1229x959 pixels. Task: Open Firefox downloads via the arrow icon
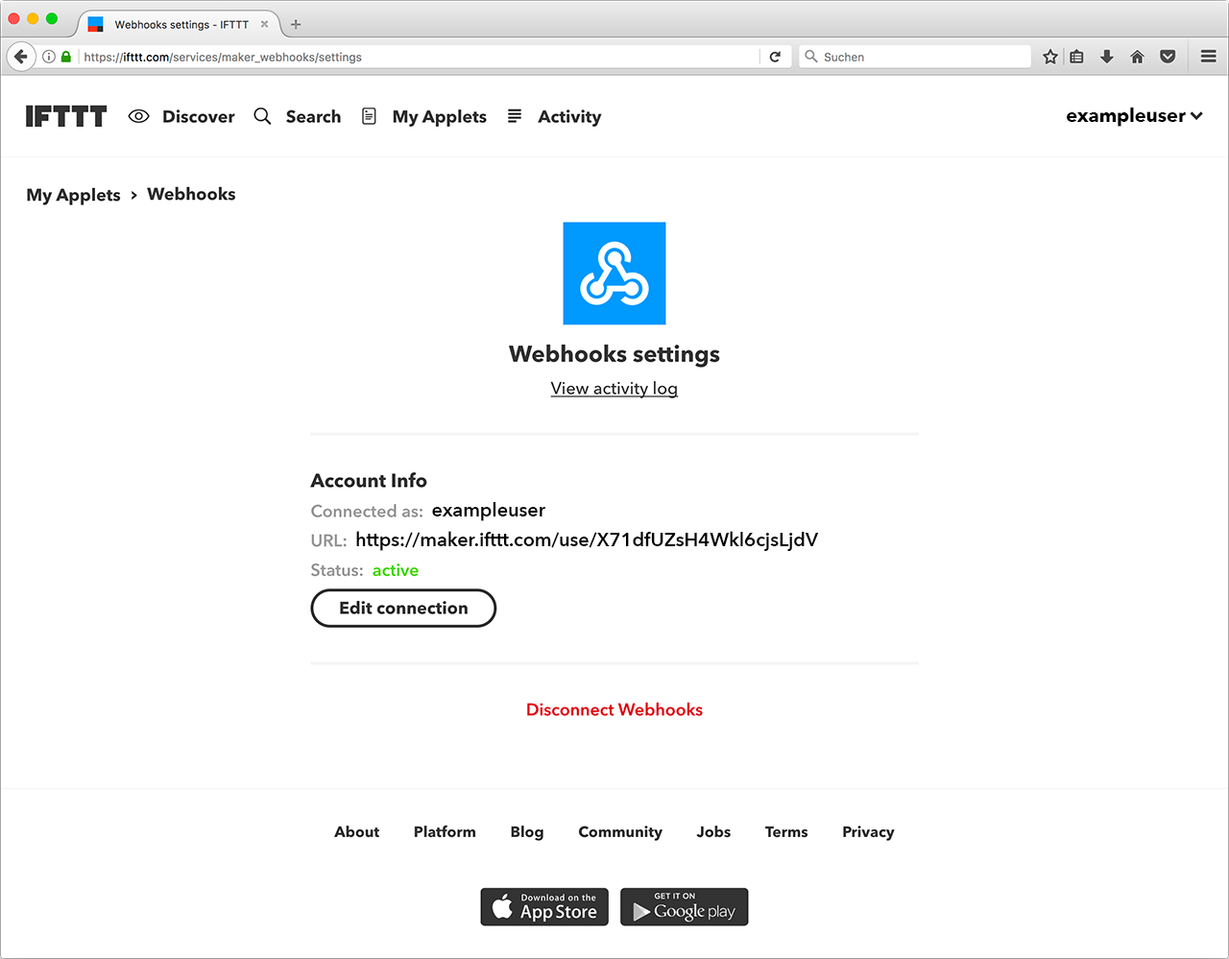1106,57
